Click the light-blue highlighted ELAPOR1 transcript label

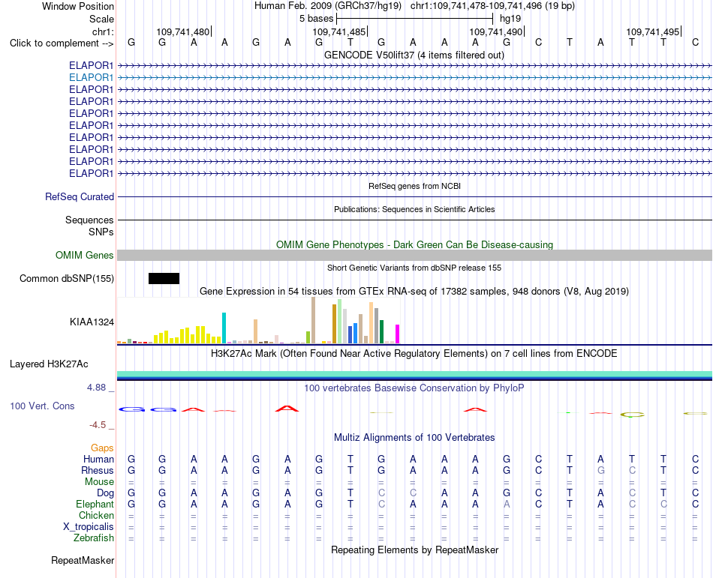91,78
